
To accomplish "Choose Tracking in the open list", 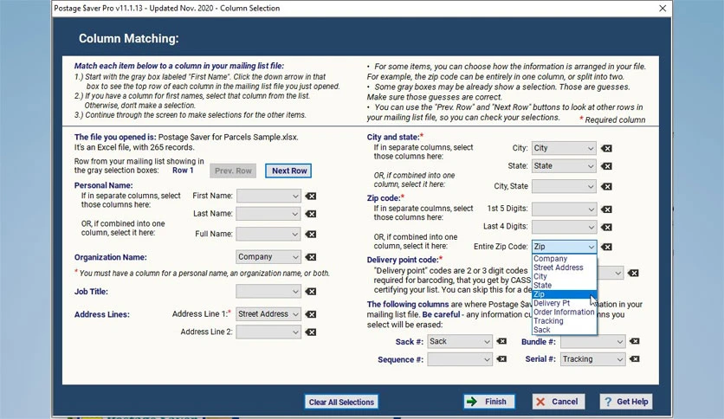I will pos(565,321).
